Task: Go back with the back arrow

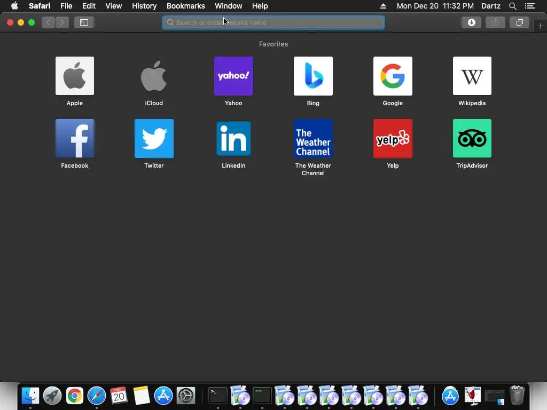Action: click(49, 22)
